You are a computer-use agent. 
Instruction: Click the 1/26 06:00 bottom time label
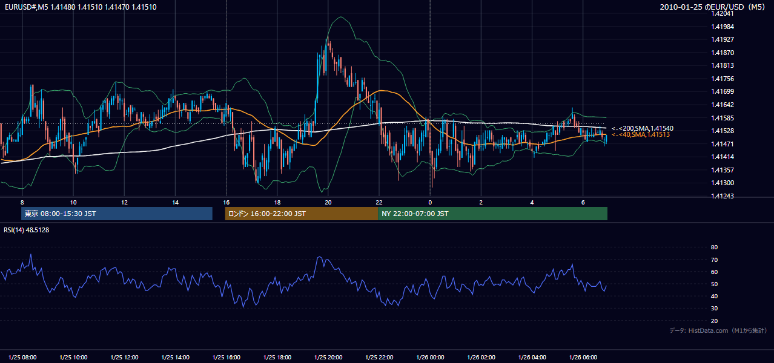click(584, 357)
